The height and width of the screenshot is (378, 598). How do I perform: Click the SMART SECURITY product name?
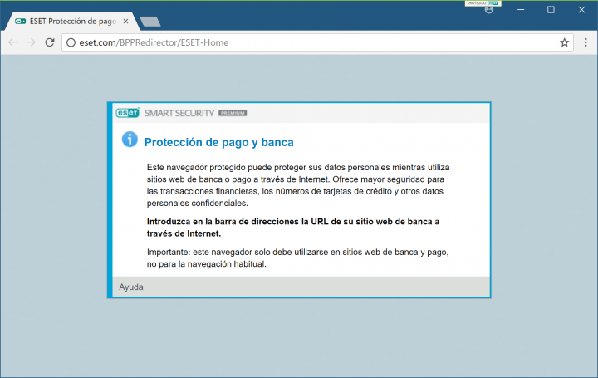coord(179,113)
